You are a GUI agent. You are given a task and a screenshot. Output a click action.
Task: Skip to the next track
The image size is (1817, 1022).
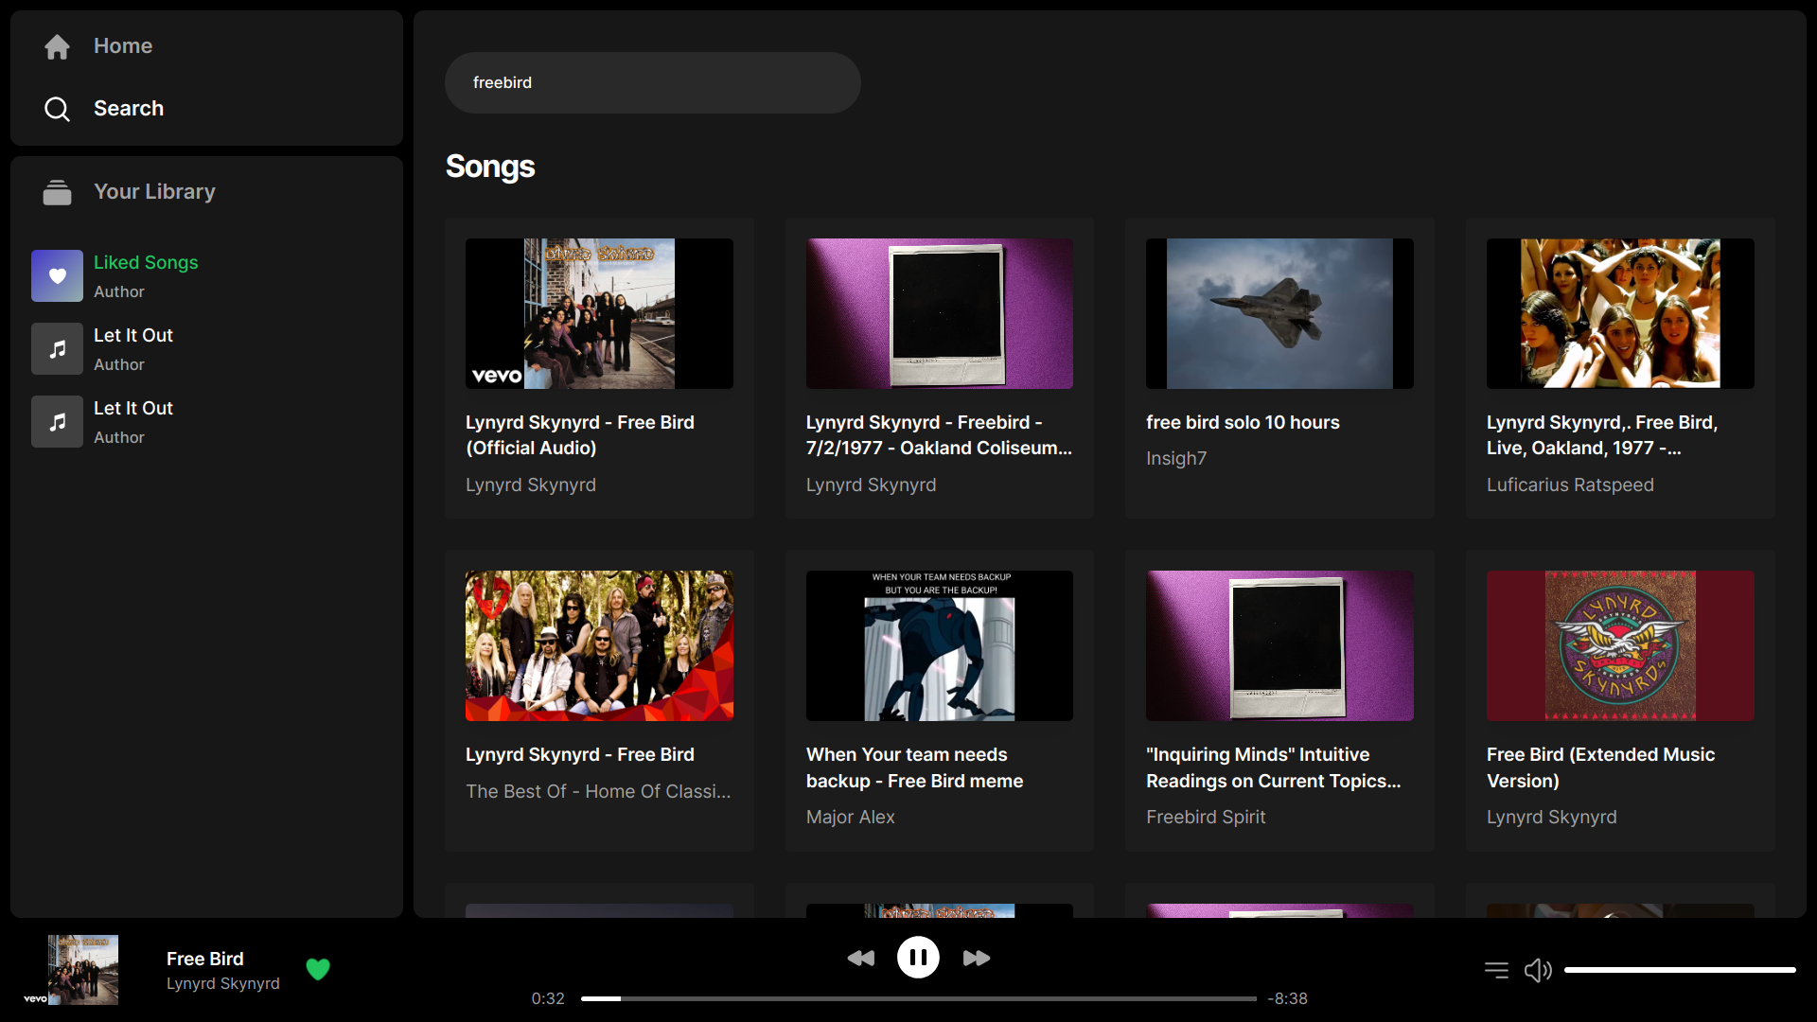pyautogui.click(x=976, y=959)
